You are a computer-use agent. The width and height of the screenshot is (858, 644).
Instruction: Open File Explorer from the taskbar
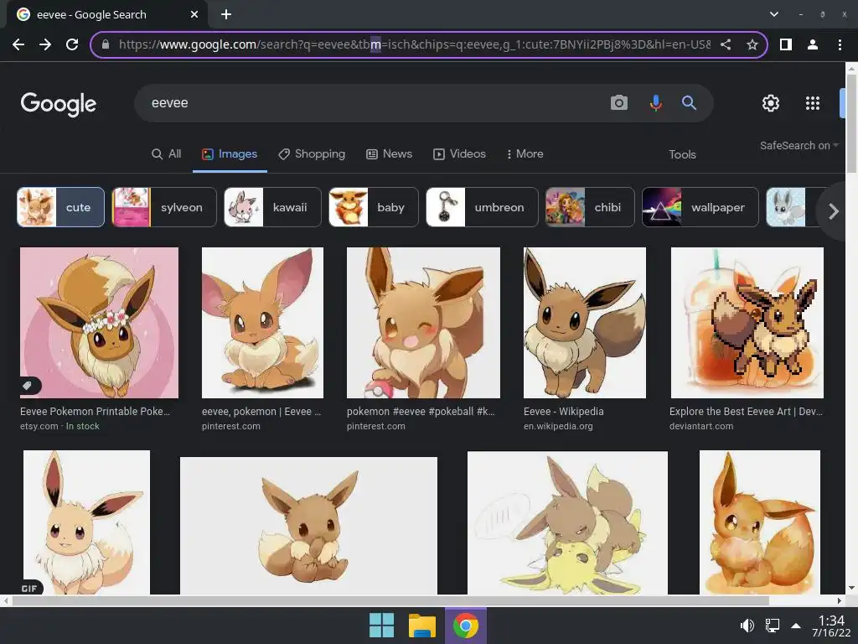click(x=422, y=626)
